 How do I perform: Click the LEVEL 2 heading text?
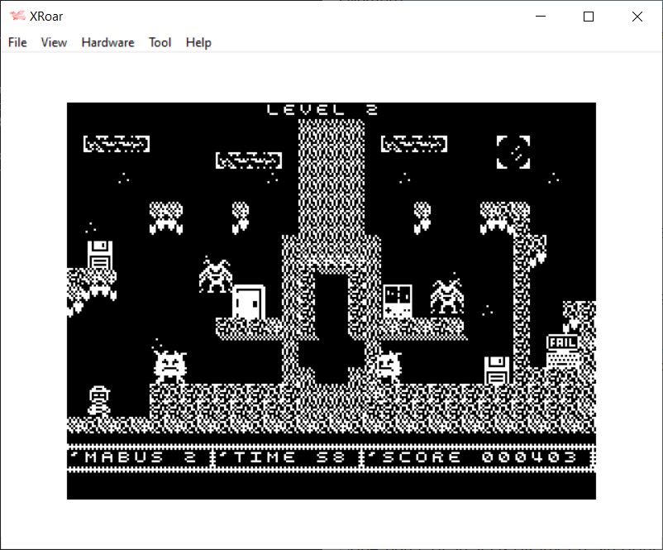(x=322, y=110)
